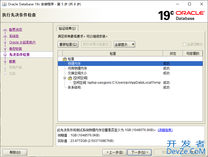
Task: Click the 帮助(H) button
Action: click(15, 152)
